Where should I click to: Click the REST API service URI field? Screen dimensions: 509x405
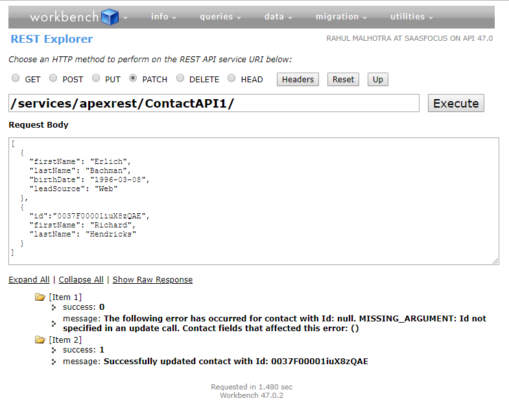point(214,103)
